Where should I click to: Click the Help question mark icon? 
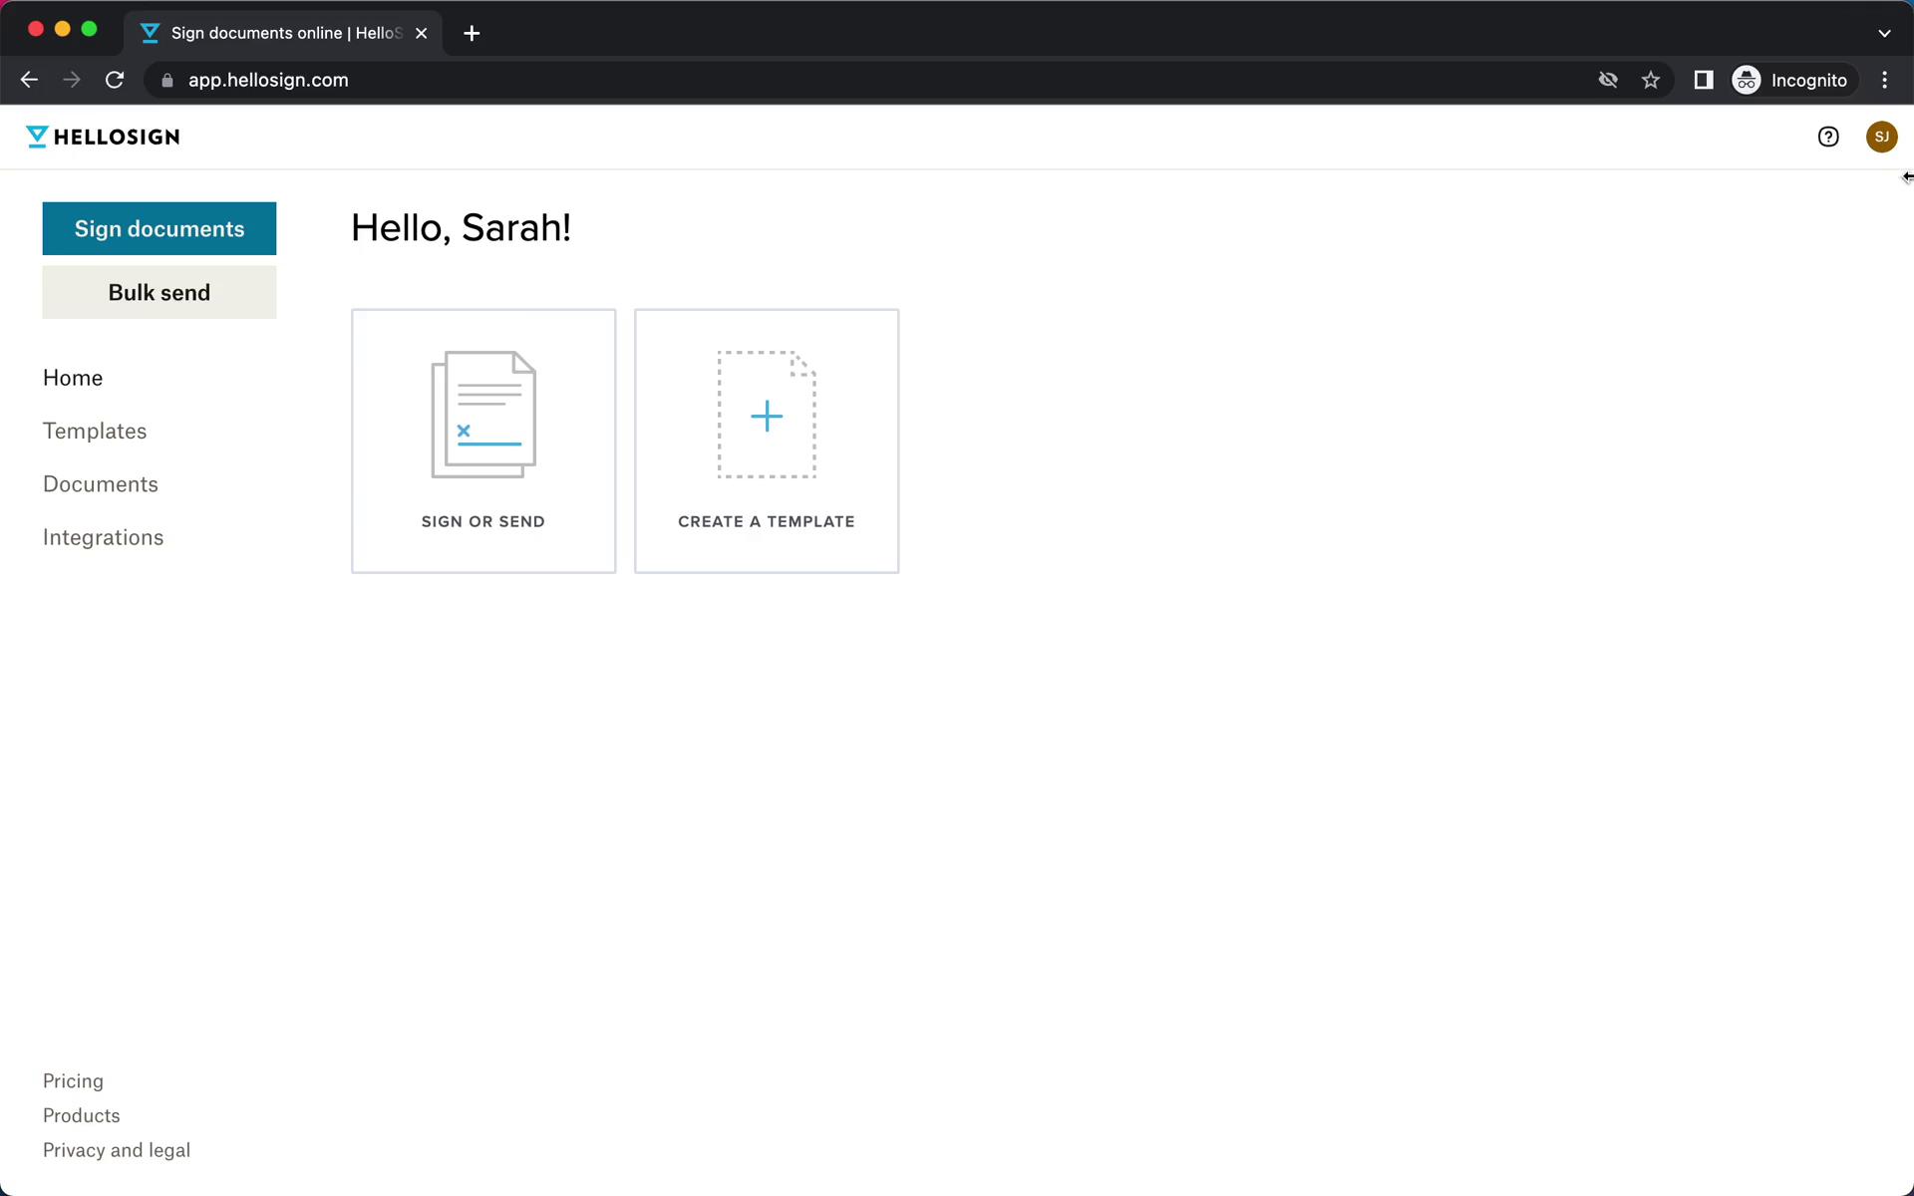[x=1827, y=135]
